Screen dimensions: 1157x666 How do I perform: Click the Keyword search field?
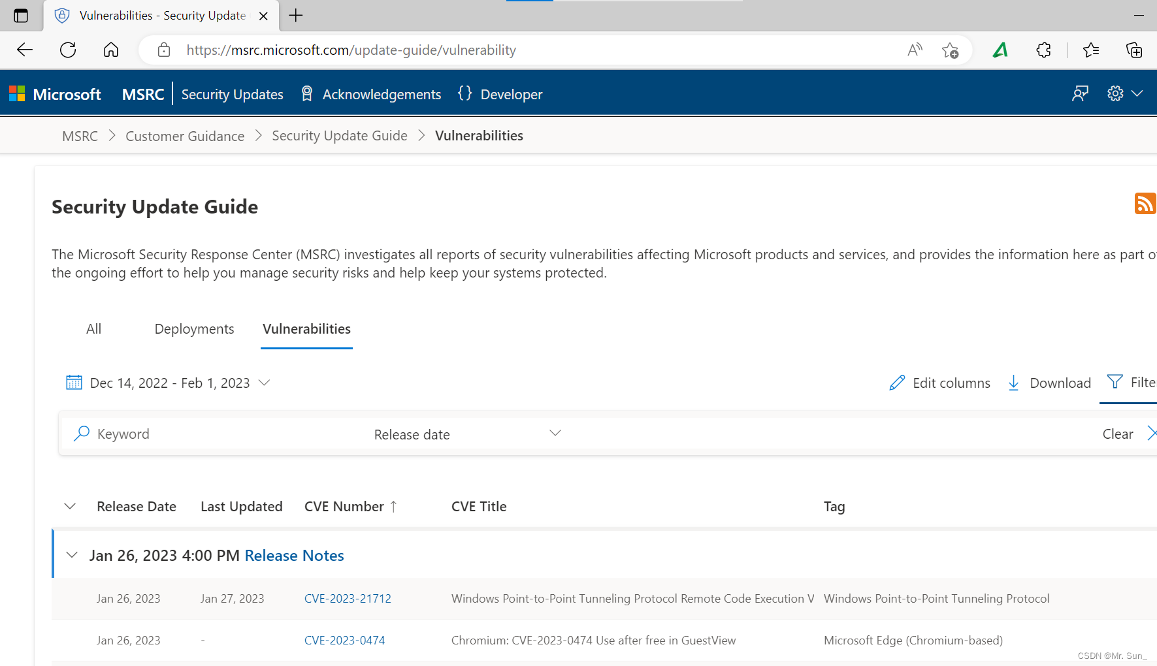tap(216, 434)
